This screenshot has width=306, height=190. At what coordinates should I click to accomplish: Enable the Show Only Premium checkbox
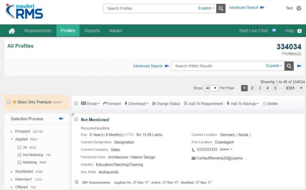coord(8,102)
